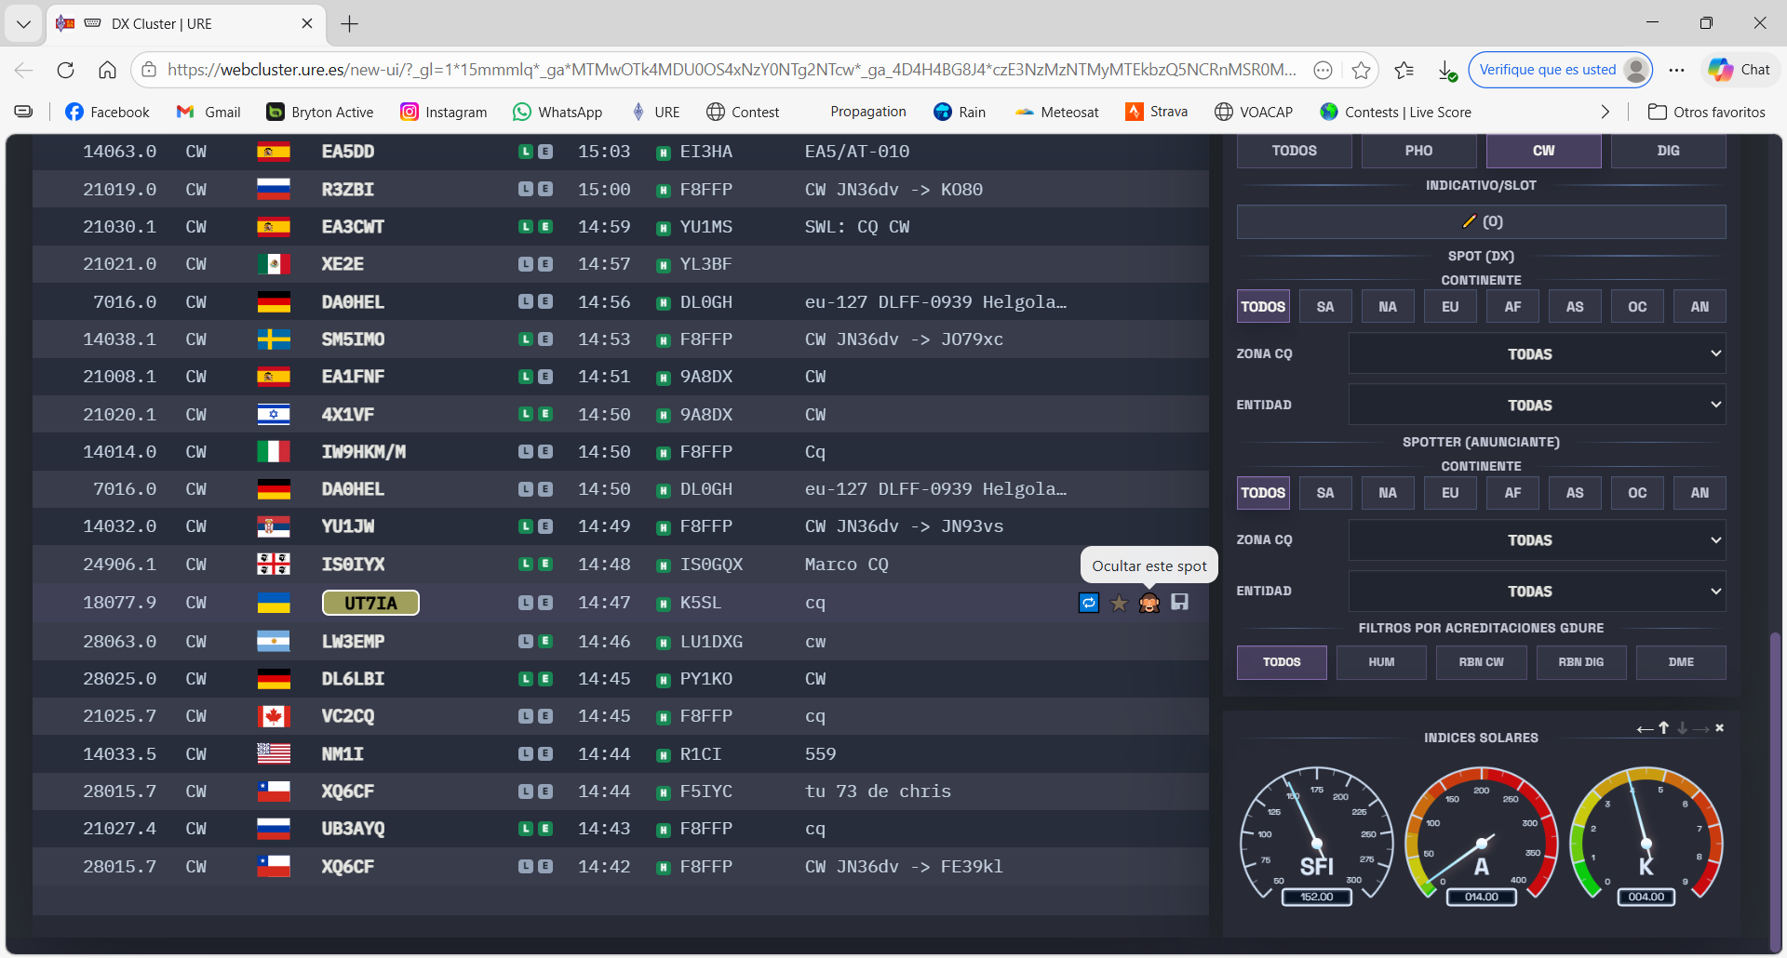The height and width of the screenshot is (958, 1787).
Task: Mark the UT7IA spot with the star icon
Action: coord(1119,603)
